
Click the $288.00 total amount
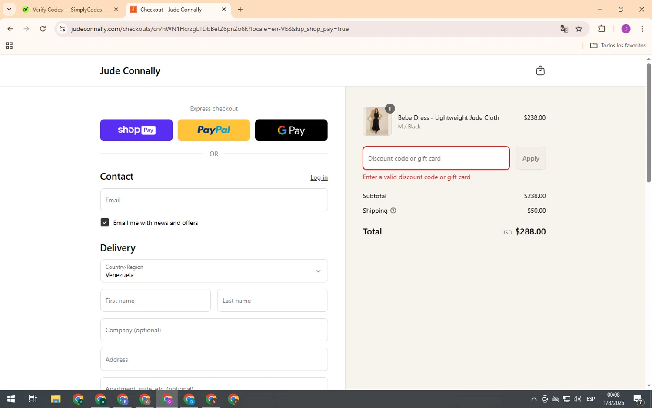click(x=530, y=231)
